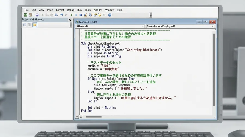This screenshot has width=245, height=137.
Task: Click the Copy icon
Action: [x=47, y=15]
